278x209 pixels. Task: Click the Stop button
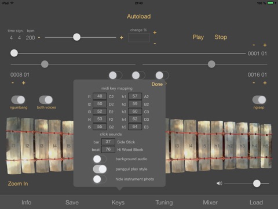pyautogui.click(x=221, y=37)
